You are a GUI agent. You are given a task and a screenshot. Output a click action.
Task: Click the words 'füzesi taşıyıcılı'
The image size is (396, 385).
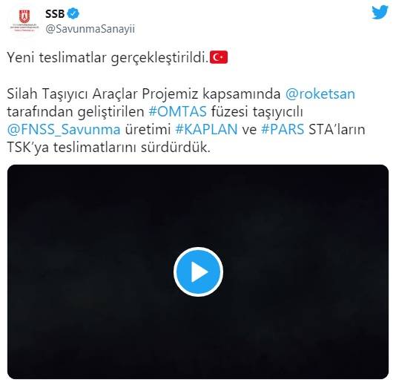click(x=257, y=112)
